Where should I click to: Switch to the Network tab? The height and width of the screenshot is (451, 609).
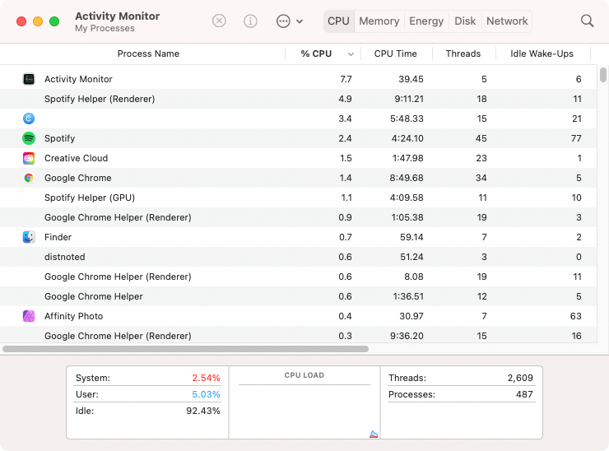click(x=507, y=21)
